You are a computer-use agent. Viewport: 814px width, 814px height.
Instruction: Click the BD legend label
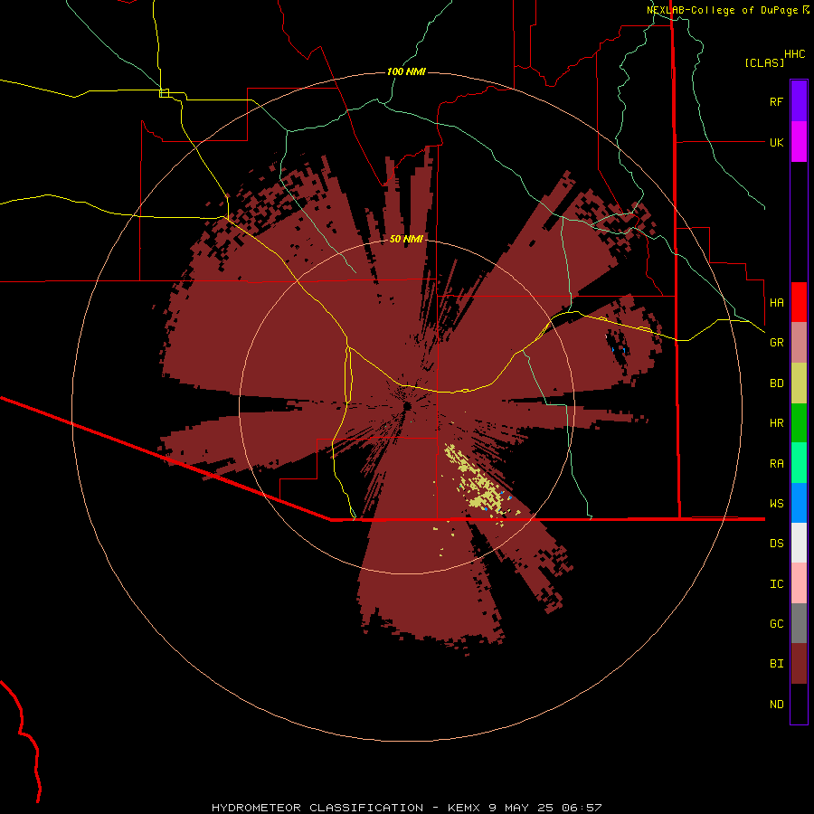coord(776,383)
